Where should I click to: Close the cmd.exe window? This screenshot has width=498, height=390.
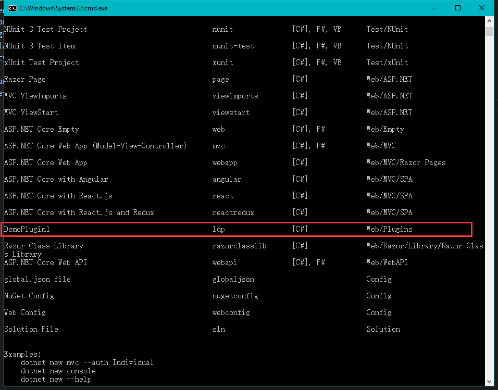[482, 8]
